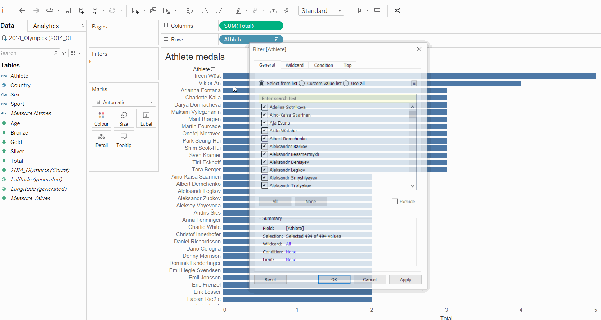Click the Fix axes pin icon

click(x=287, y=10)
